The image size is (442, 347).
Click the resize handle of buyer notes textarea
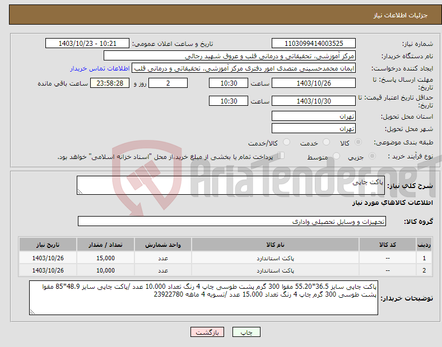tap(32, 312)
